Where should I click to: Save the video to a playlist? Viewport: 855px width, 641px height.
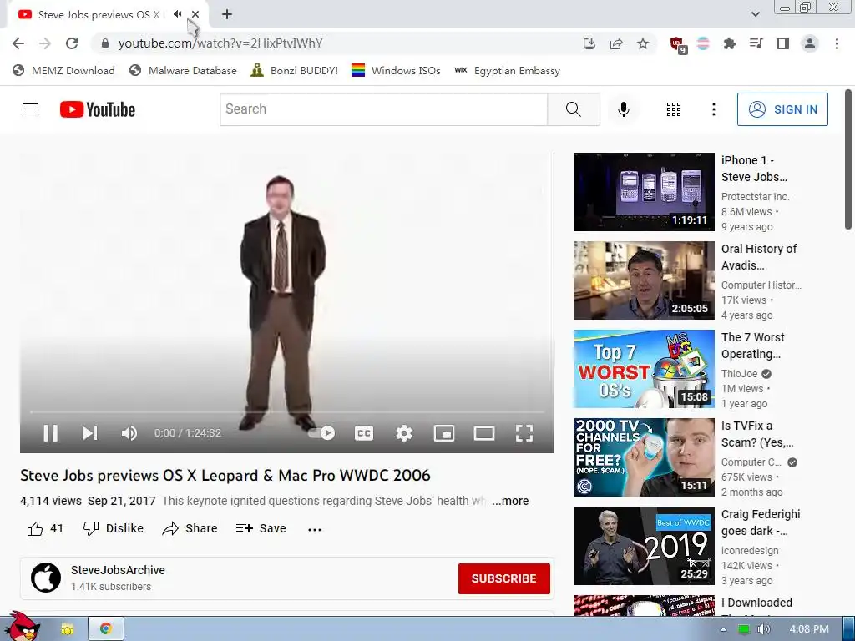pos(261,528)
